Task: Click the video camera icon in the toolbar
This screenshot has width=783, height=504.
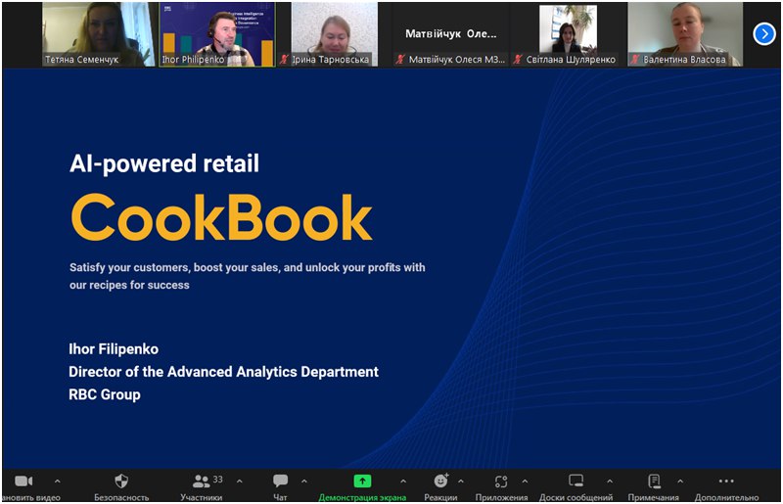Action: [x=23, y=481]
